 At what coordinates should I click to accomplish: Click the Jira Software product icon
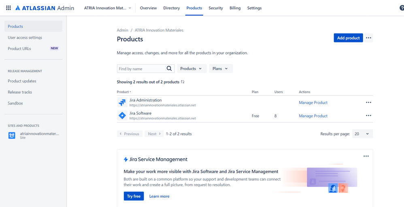[121, 115]
